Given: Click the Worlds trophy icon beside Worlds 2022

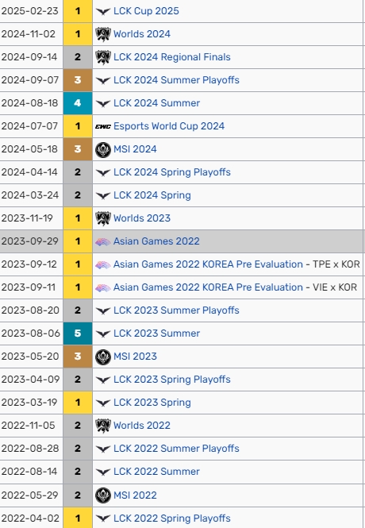Looking at the screenshot, I should tap(103, 426).
